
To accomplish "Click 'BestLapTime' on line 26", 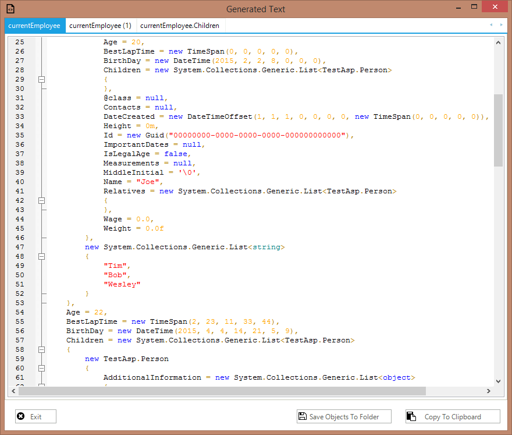I will pos(129,52).
